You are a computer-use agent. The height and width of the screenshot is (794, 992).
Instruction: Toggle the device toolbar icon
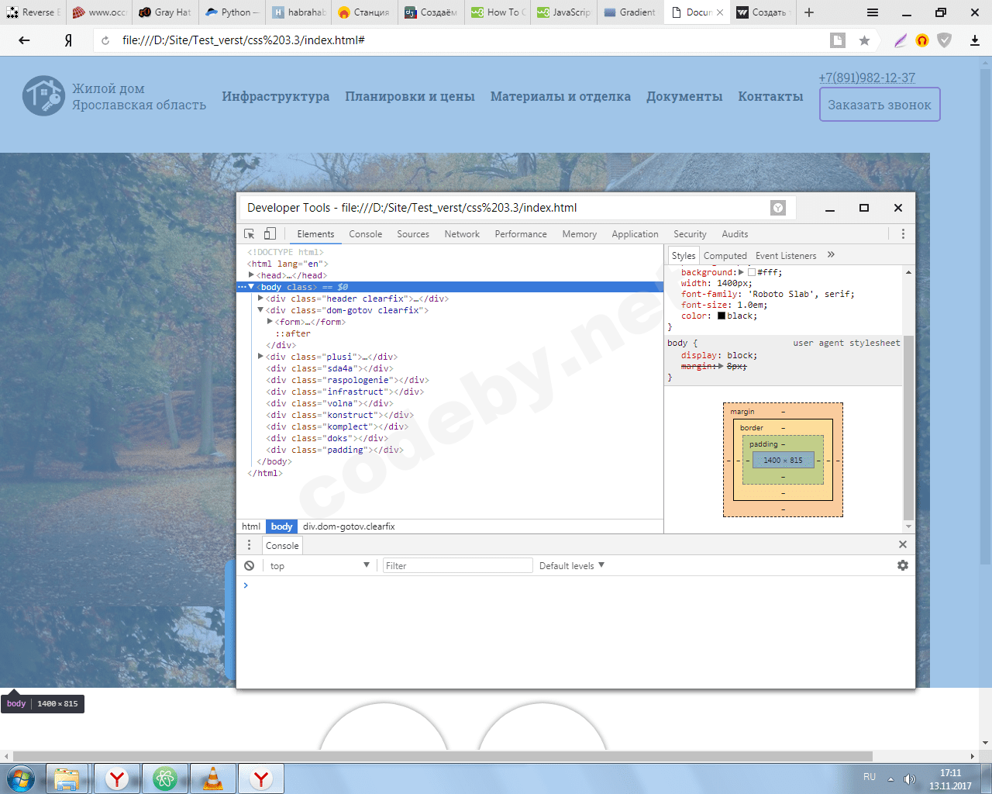270,233
